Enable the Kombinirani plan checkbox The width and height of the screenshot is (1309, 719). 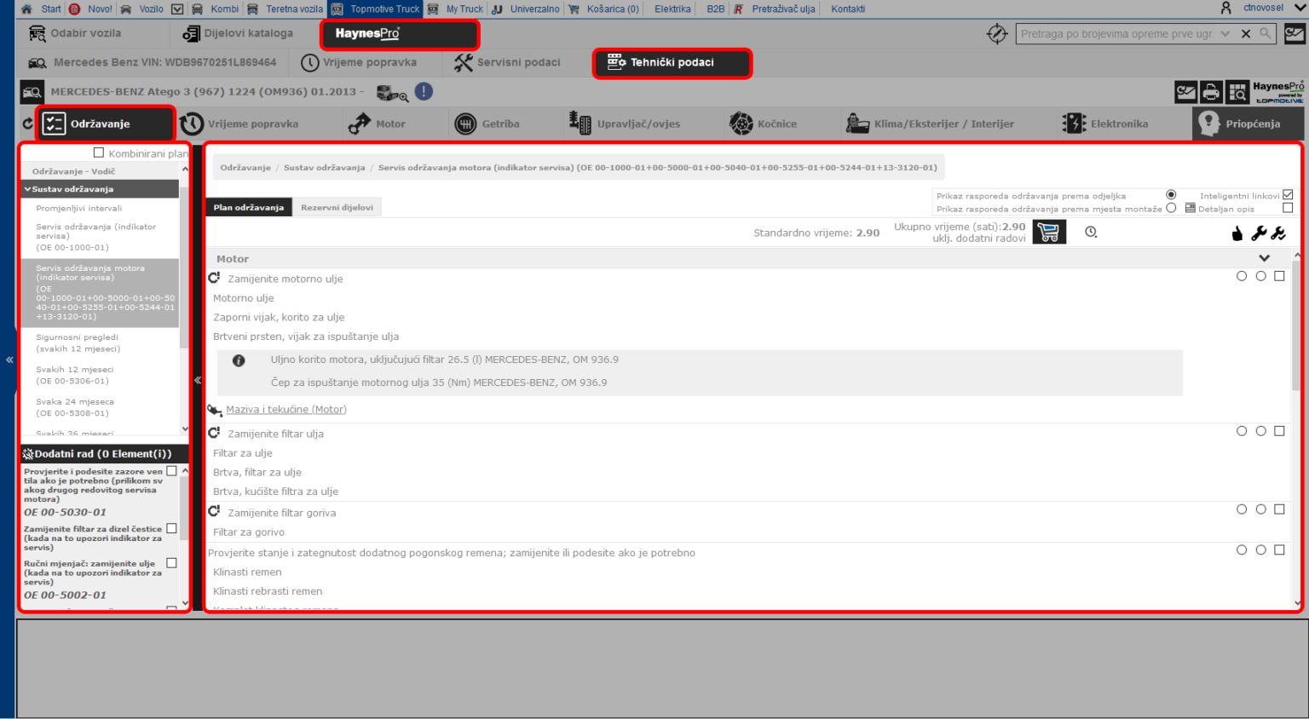[99, 152]
